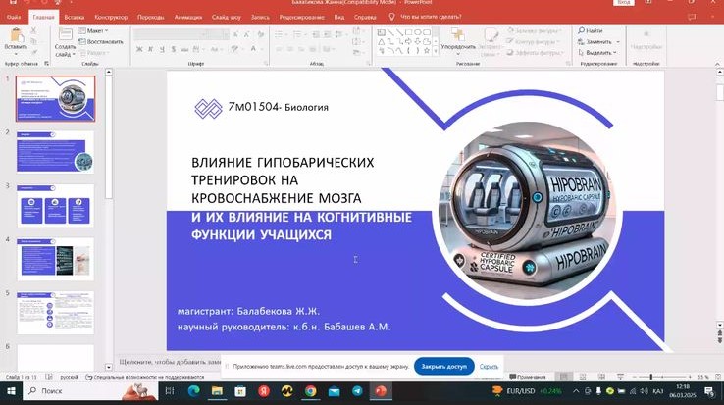Image resolution: width=724 pixels, height=405 pixels.
Task: Click the numbered list icon
Action: [297, 35]
